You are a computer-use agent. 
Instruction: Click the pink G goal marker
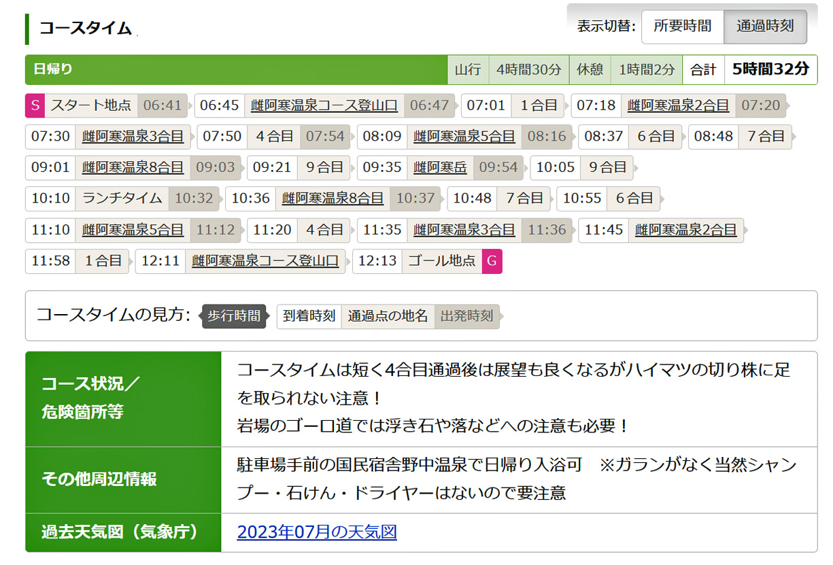(492, 261)
